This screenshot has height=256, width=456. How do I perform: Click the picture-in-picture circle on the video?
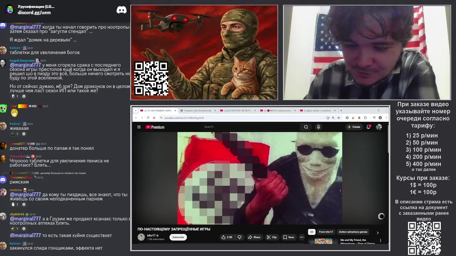(381, 216)
